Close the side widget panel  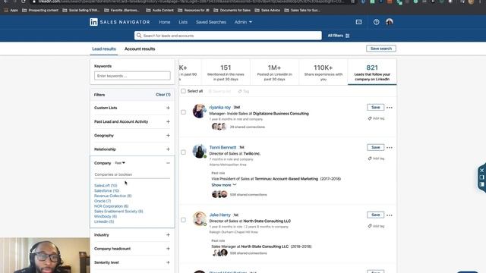[481, 170]
